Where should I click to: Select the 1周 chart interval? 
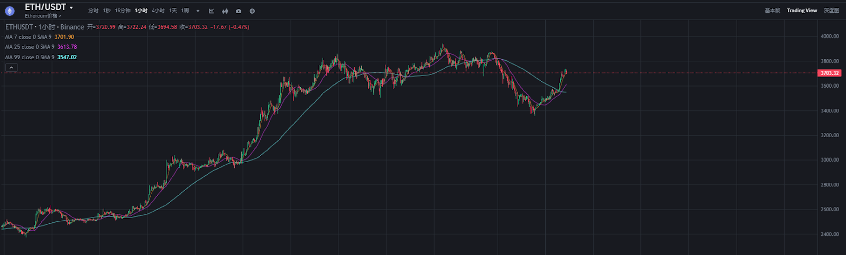(185, 11)
